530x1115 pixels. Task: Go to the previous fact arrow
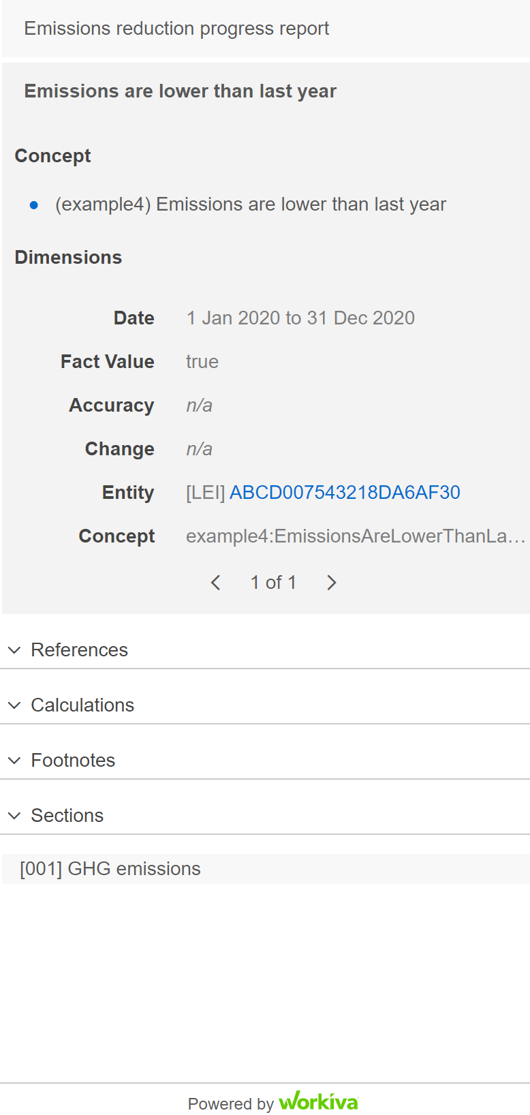[215, 583]
